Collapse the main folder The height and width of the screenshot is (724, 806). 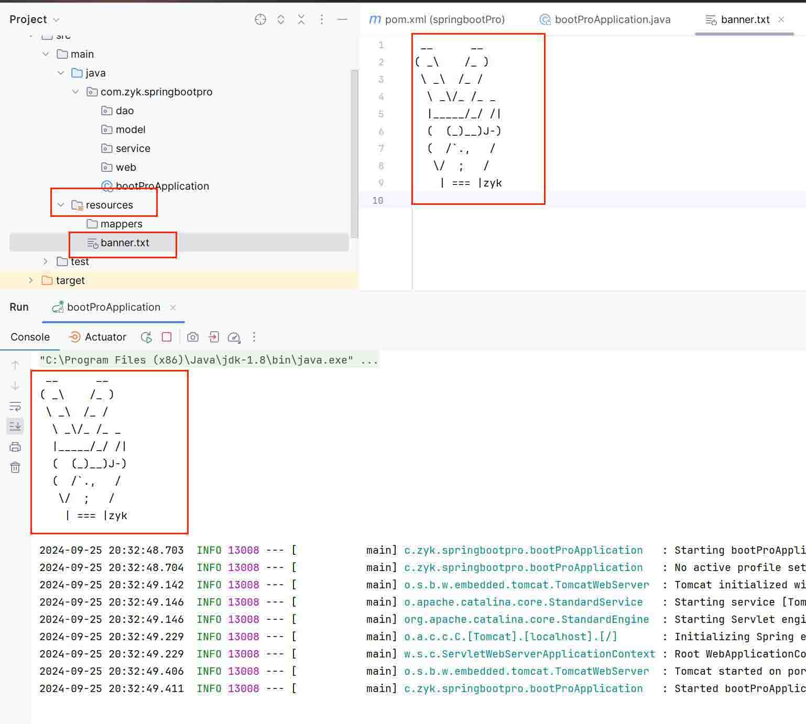(x=46, y=54)
